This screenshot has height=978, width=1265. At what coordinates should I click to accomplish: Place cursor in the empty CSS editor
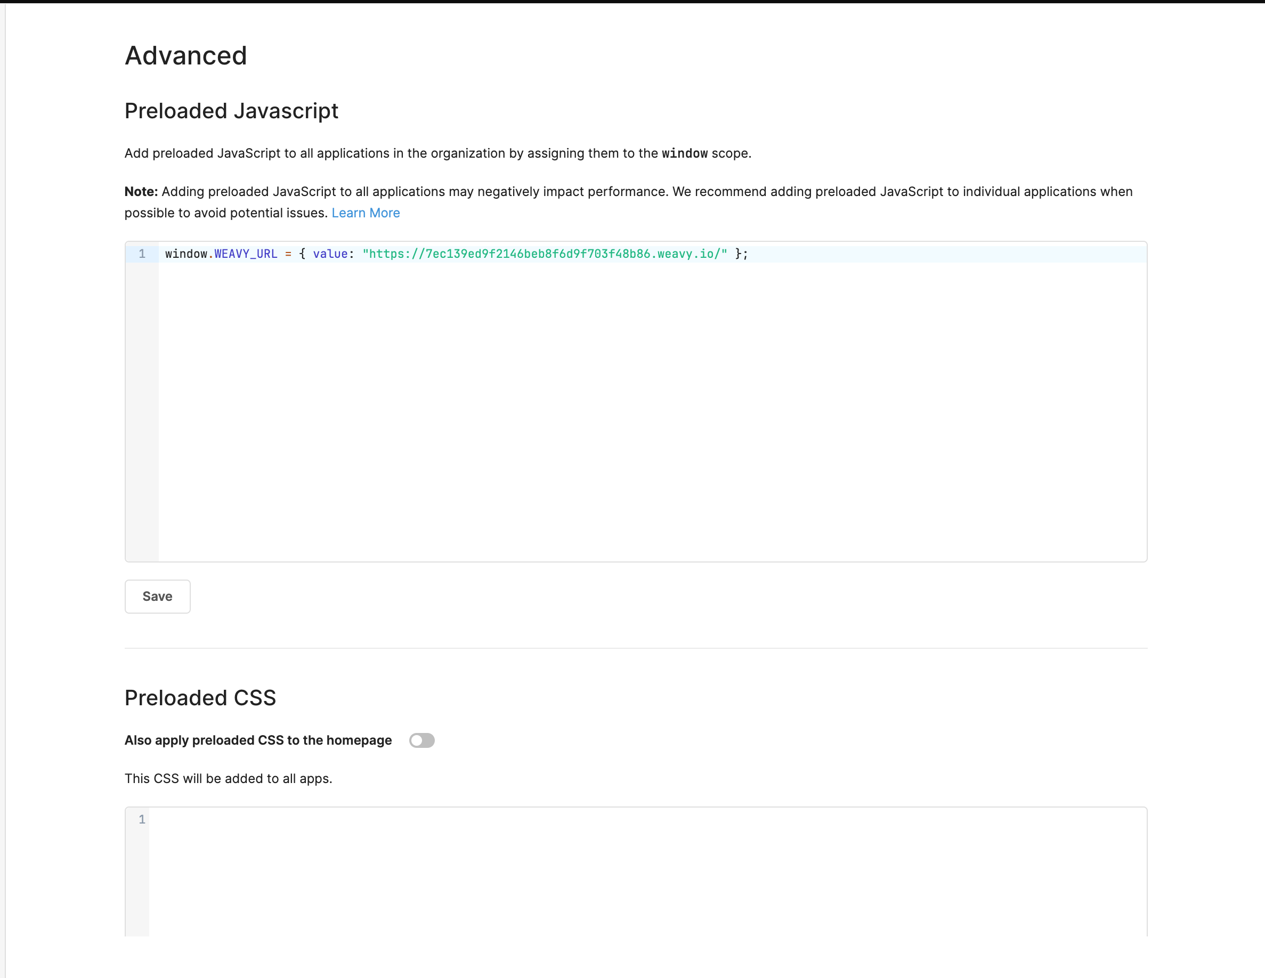(x=637, y=869)
